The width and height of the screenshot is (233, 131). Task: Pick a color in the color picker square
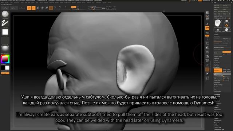coord(5,59)
